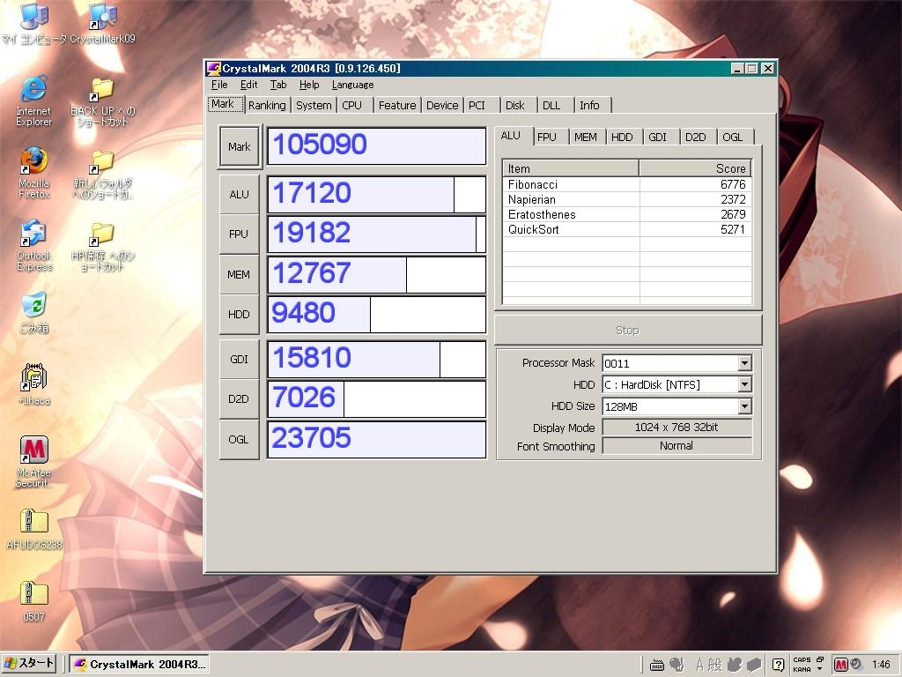
Task: Open the CrystalMark09 desktop shortcut
Action: 102,17
